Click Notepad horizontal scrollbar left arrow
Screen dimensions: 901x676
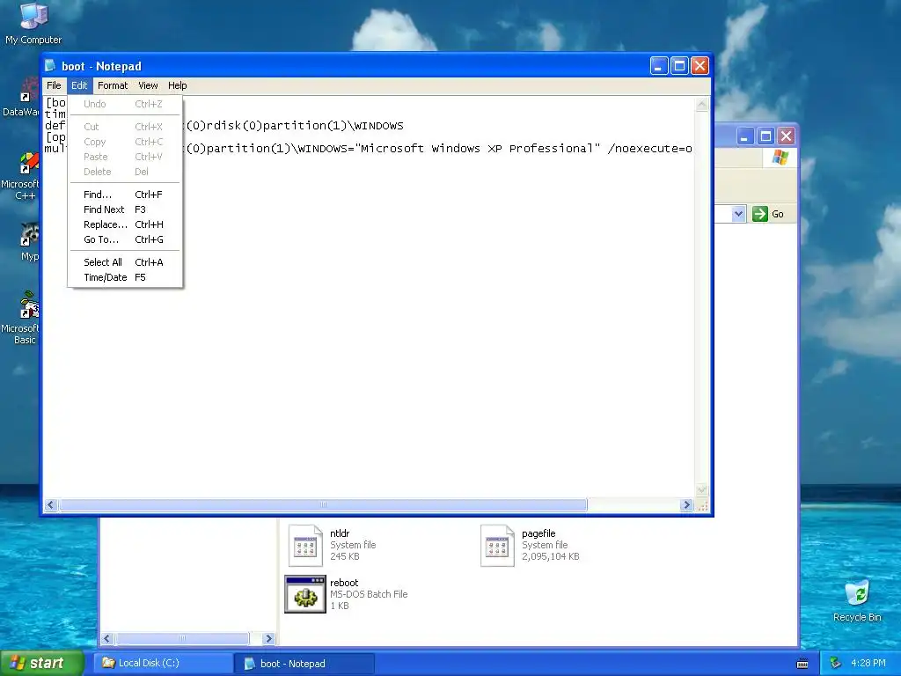pos(50,504)
